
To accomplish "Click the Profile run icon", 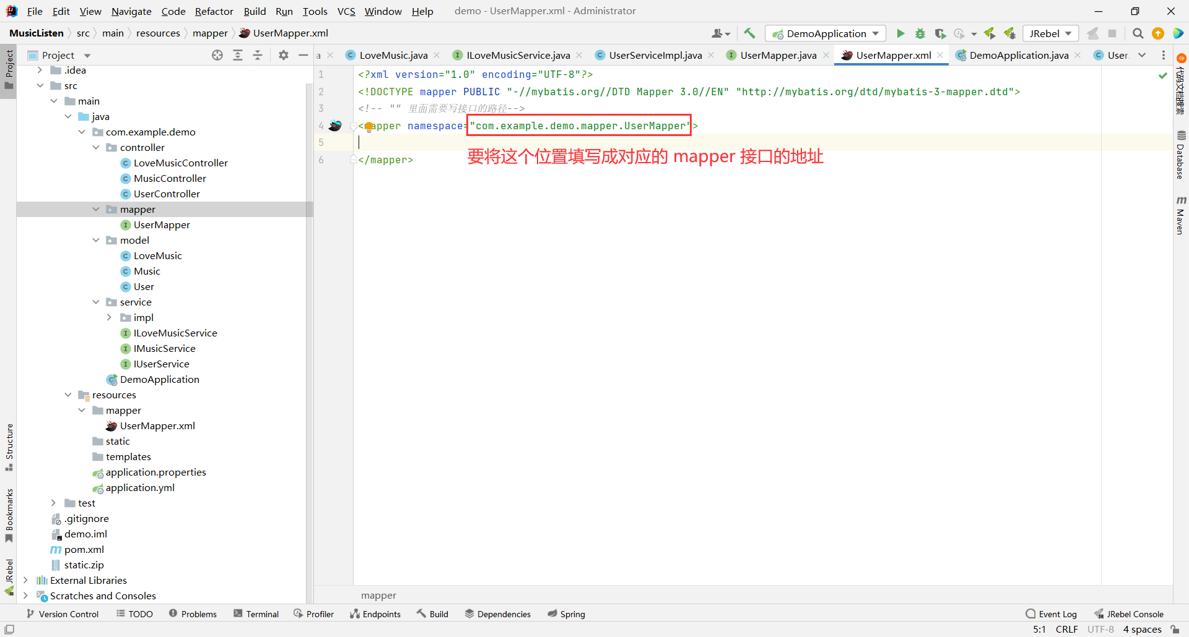I will (x=959, y=33).
